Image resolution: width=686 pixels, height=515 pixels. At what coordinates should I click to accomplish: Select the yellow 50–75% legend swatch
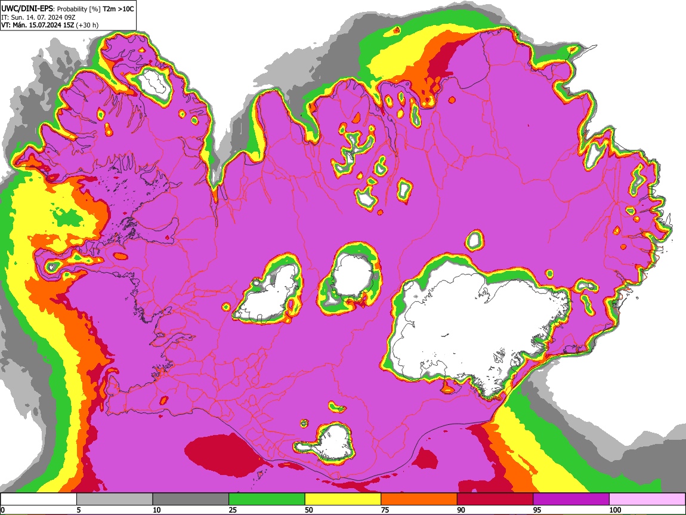point(343,499)
